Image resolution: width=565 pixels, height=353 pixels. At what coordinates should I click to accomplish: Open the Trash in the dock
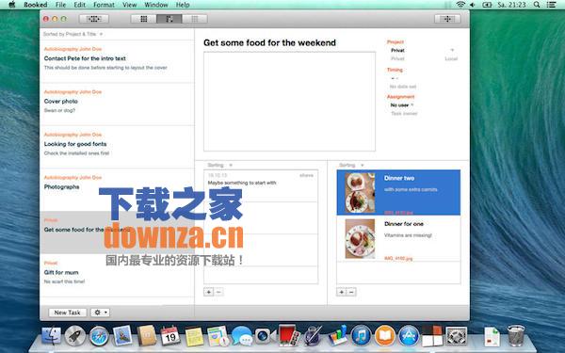pyautogui.click(x=516, y=335)
